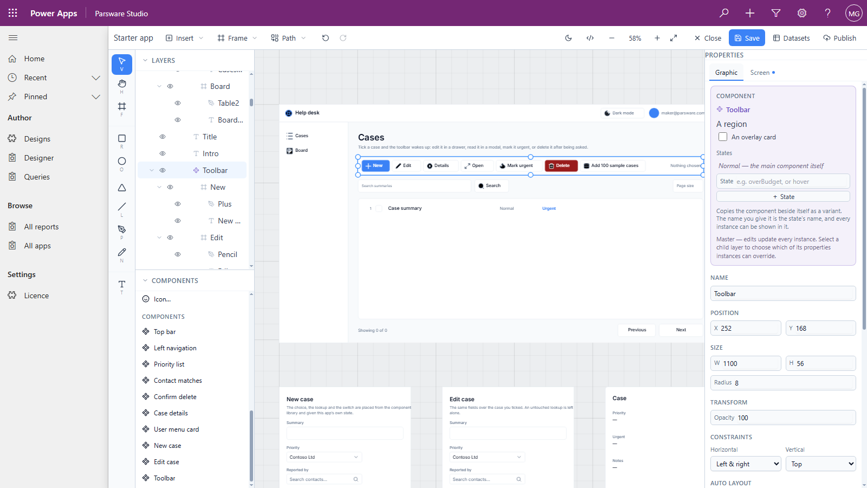
Task: Open the Vertical constraint dropdown
Action: point(820,464)
